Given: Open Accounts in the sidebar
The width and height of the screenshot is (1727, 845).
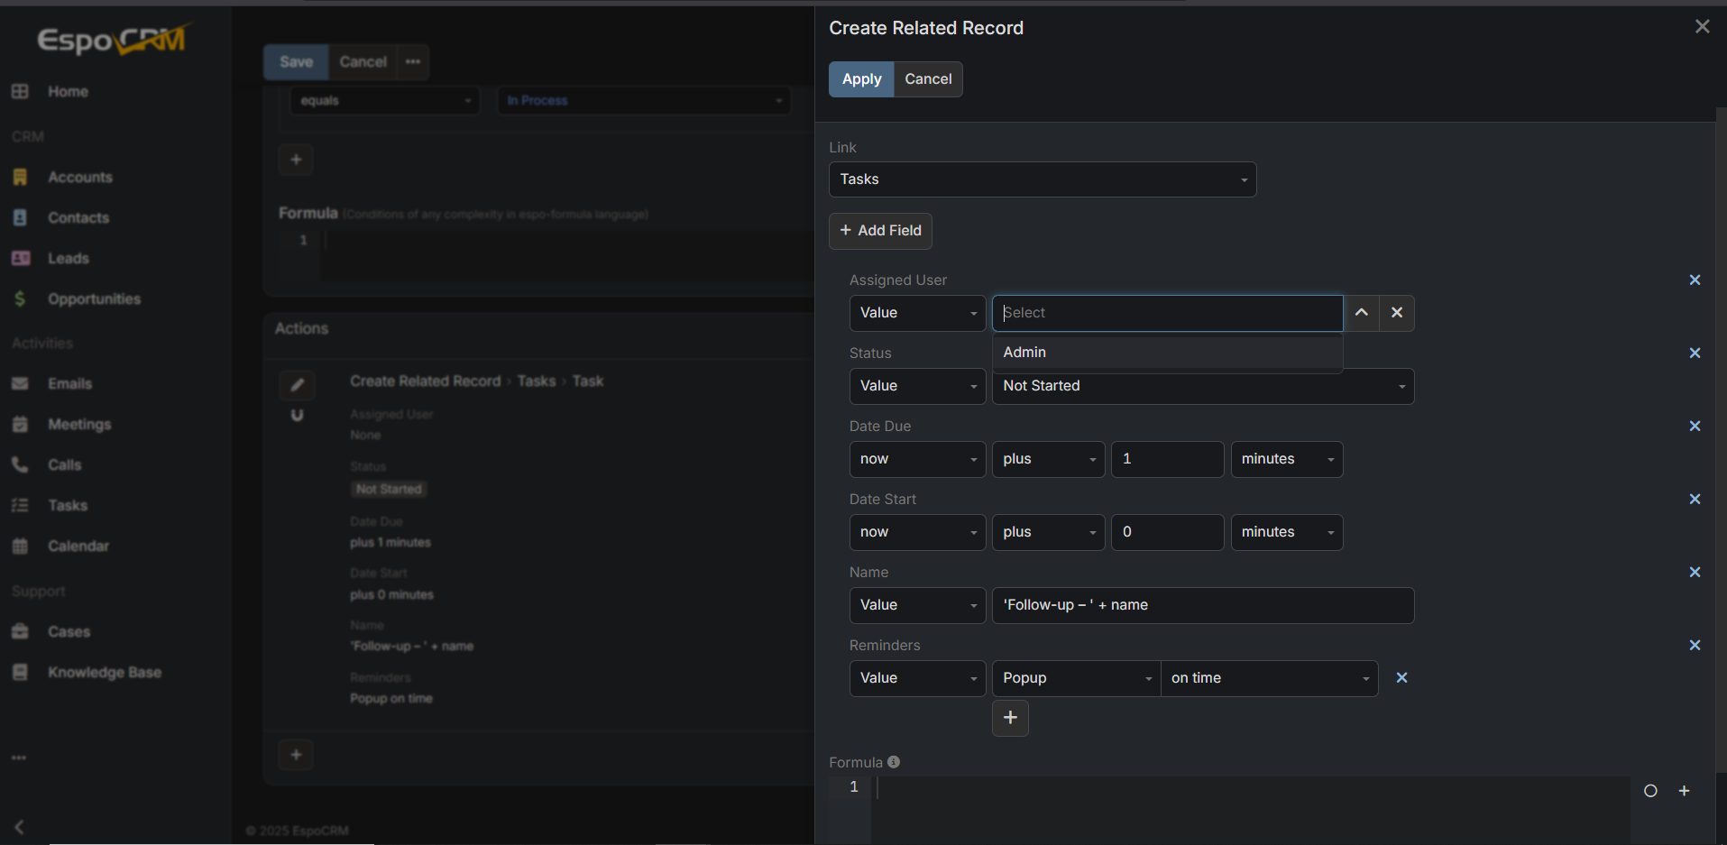Looking at the screenshot, I should (x=80, y=178).
